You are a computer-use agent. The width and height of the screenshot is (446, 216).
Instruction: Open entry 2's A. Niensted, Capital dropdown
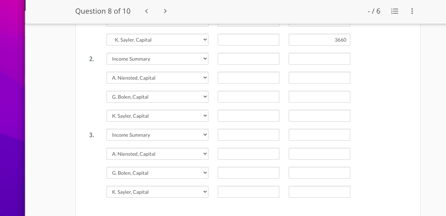point(157,78)
